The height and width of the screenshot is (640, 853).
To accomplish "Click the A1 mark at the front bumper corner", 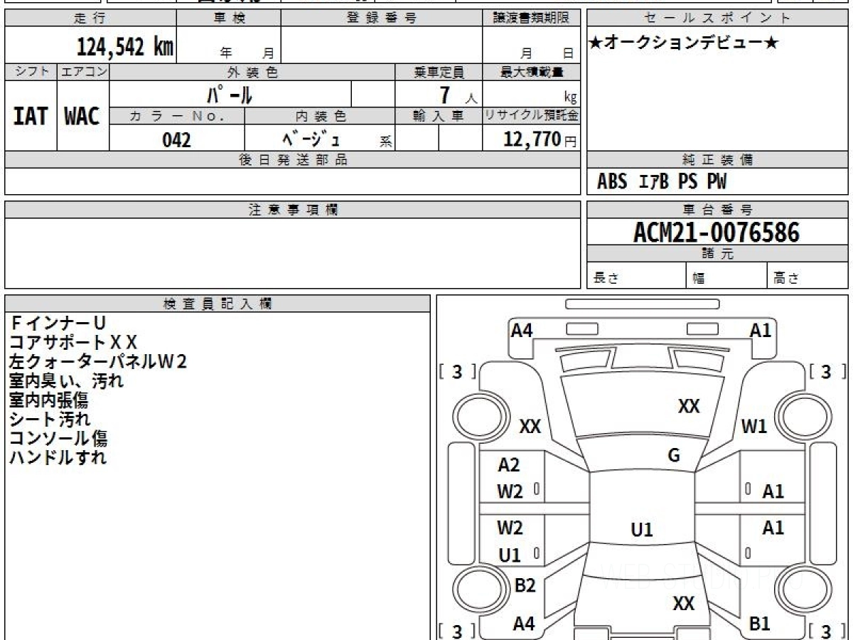I will click(761, 330).
